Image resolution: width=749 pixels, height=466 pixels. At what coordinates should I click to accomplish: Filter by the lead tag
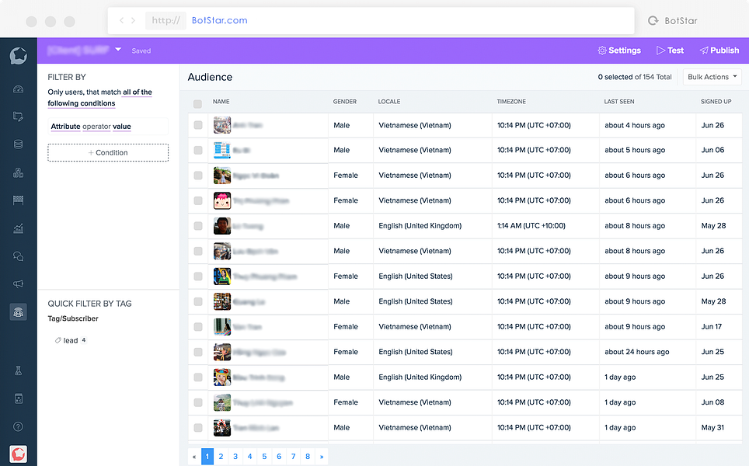pyautogui.click(x=70, y=340)
